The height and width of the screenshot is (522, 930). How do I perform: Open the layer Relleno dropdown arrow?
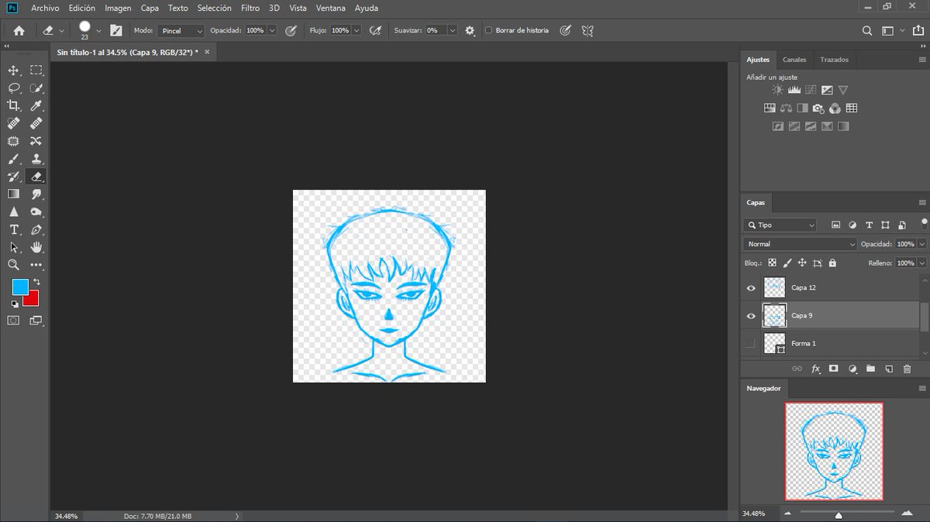922,263
